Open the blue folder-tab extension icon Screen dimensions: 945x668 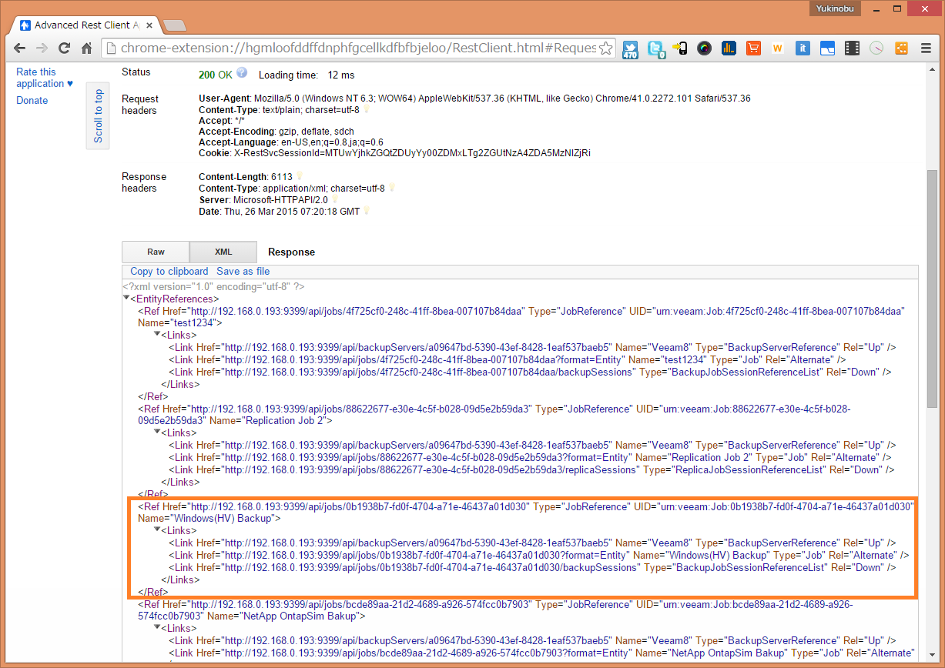(827, 48)
